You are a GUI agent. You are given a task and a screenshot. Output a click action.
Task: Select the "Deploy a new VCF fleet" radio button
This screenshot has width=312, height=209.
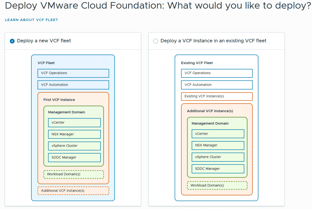pos(12,41)
